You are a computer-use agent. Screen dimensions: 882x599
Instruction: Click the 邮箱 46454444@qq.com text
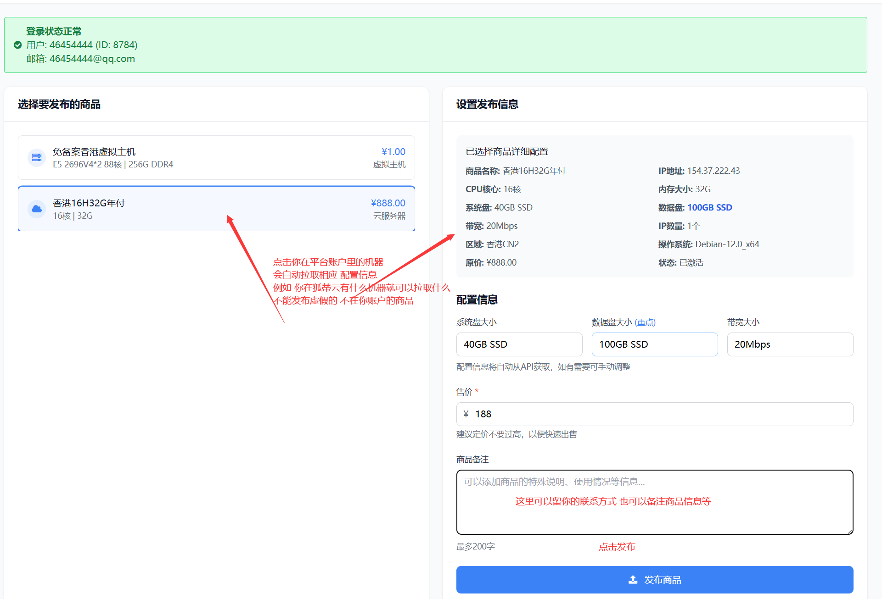pos(80,59)
